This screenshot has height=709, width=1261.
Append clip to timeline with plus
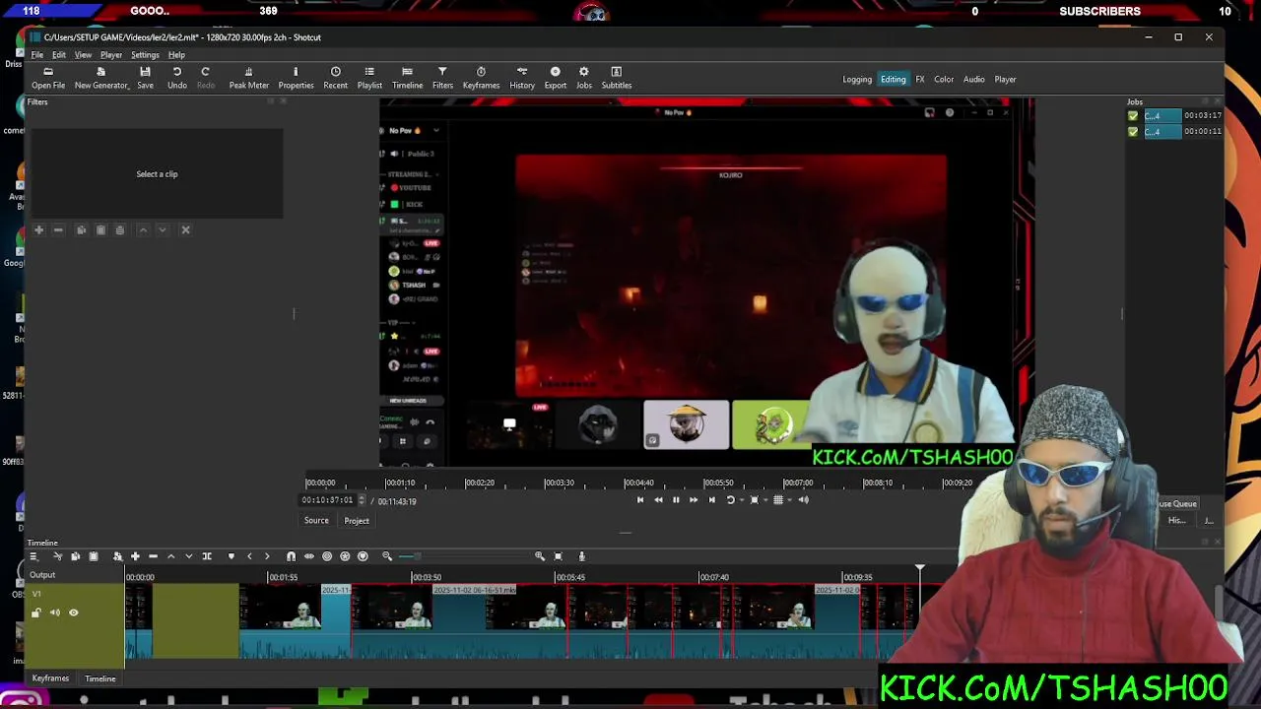135,557
